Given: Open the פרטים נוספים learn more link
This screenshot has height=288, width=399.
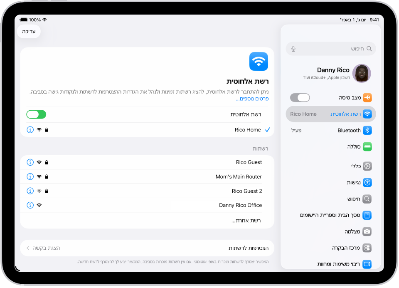Looking at the screenshot, I should coord(252,99).
